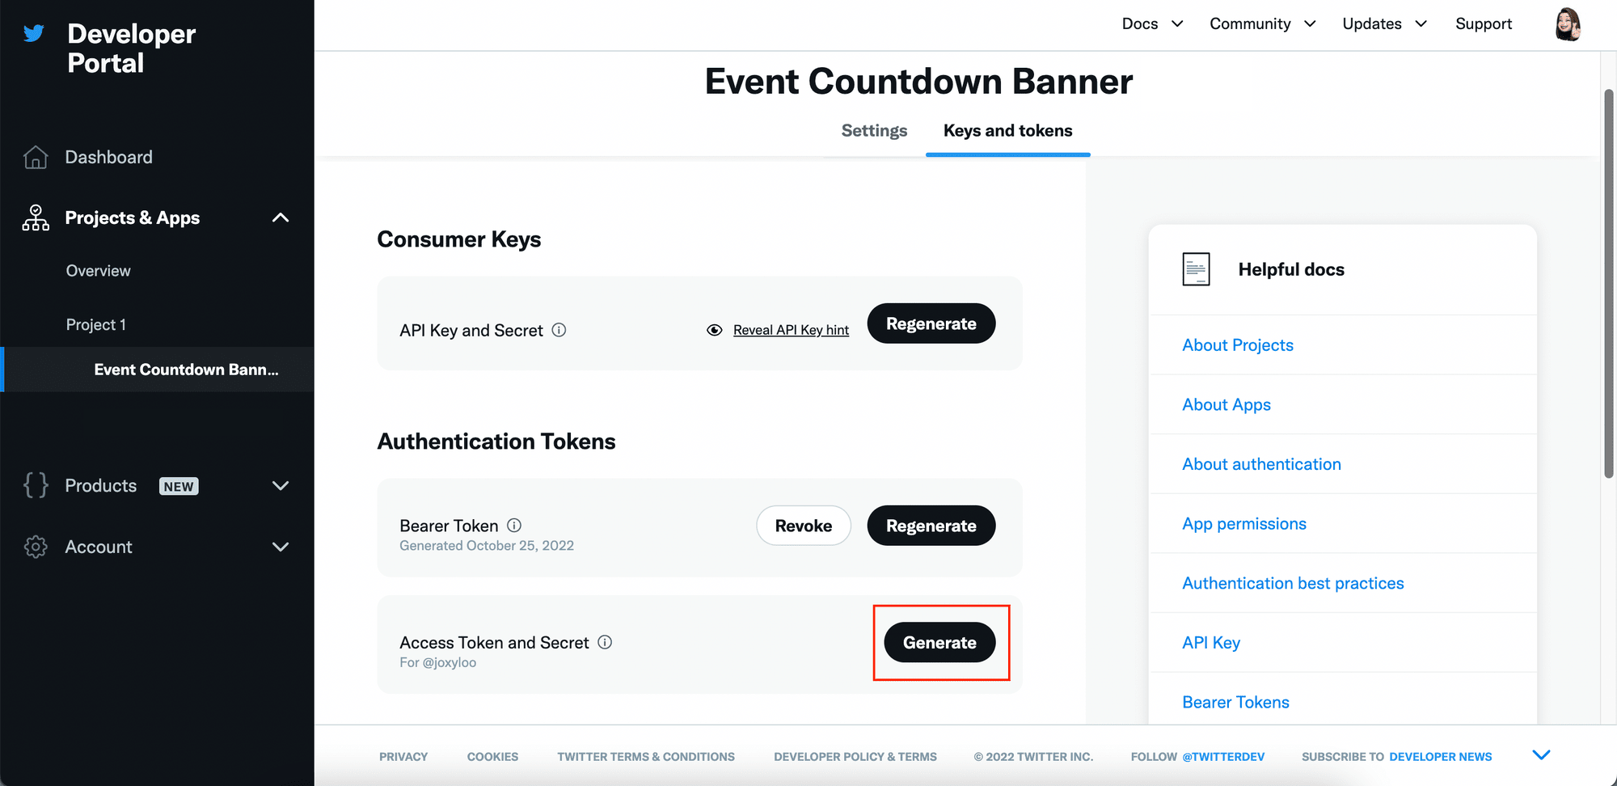Expand the Products section
Screen dimensions: 1617x786
click(x=281, y=485)
